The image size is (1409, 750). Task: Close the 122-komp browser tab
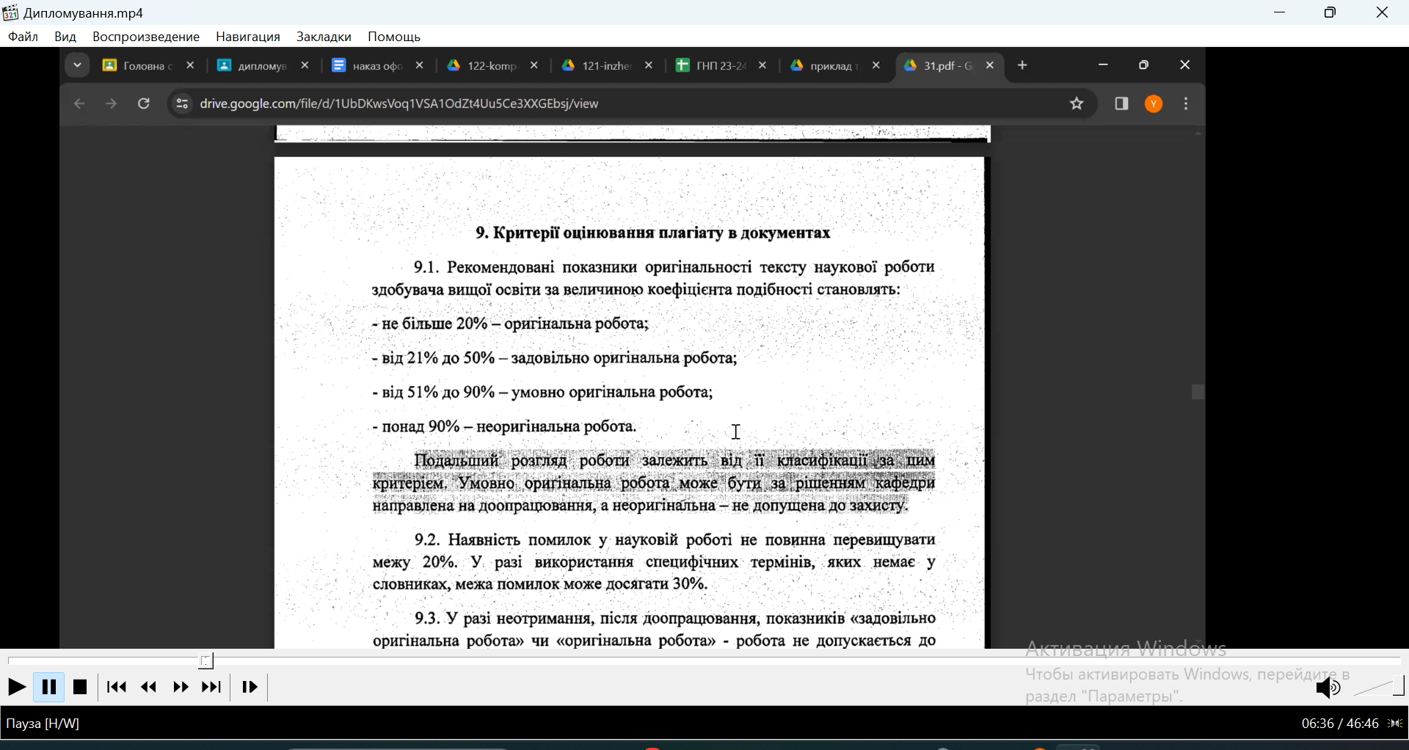[535, 66]
